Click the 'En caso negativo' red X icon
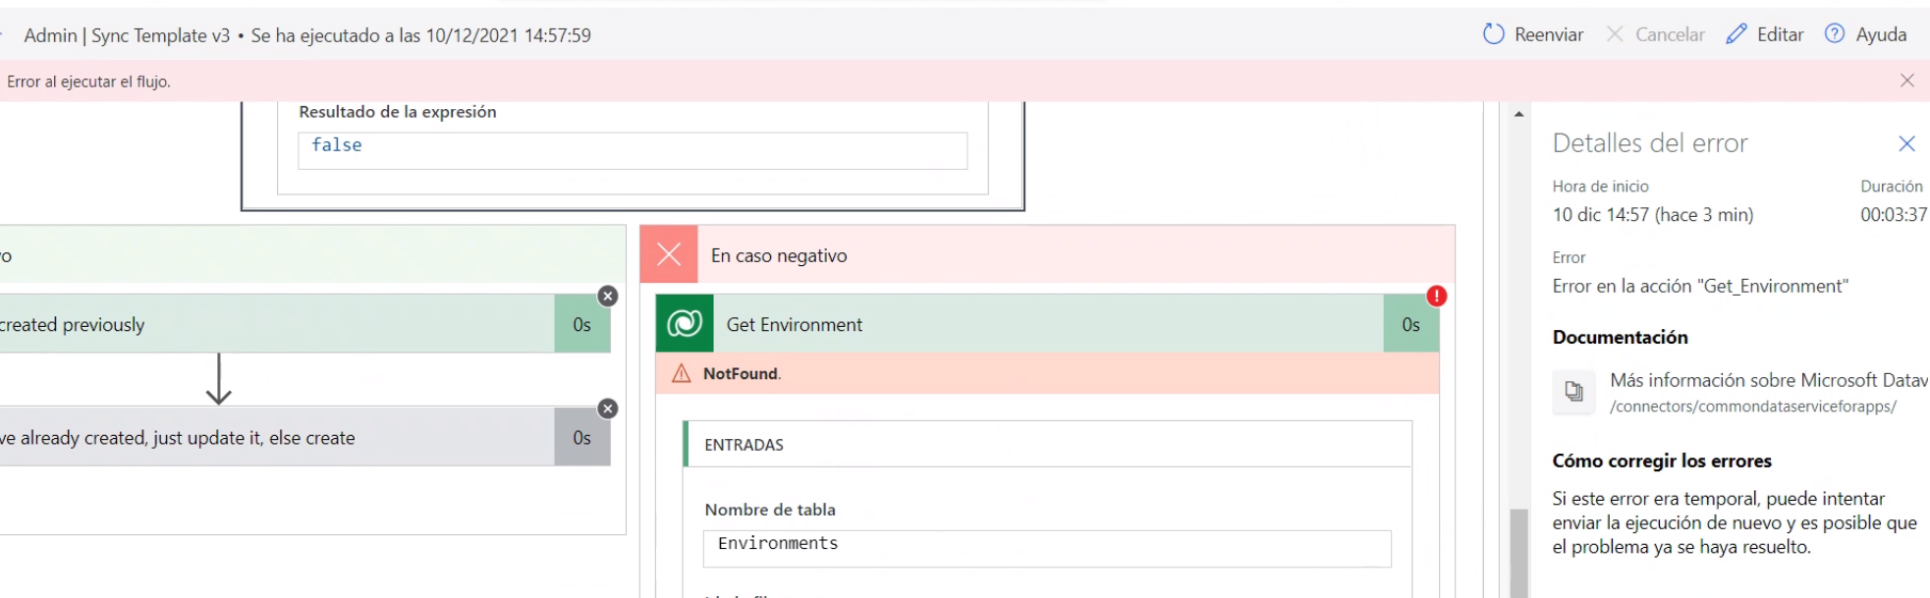 pyautogui.click(x=669, y=254)
